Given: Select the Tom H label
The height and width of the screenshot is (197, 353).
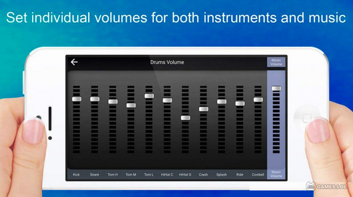Looking at the screenshot, I should tap(113, 175).
